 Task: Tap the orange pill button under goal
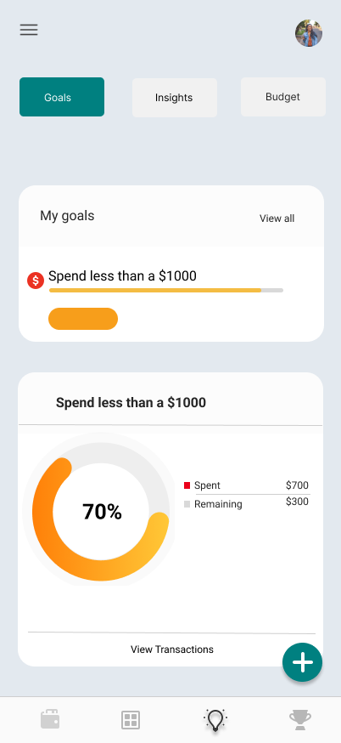point(83,319)
